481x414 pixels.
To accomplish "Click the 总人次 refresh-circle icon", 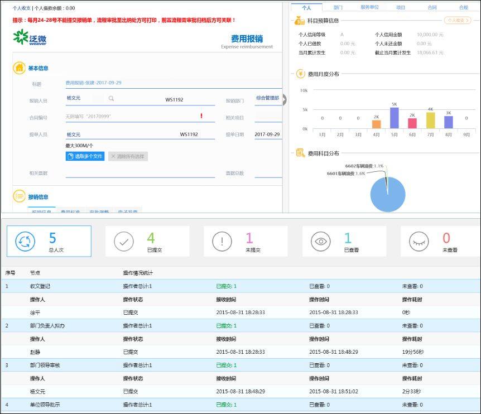I will 25,241.
